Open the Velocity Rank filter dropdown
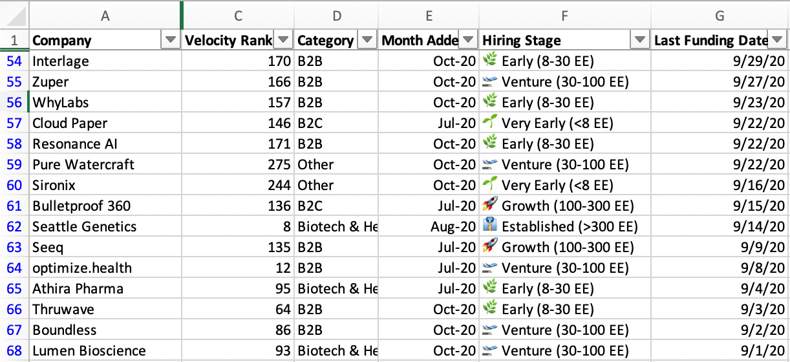This screenshot has width=790, height=362. tap(284, 40)
